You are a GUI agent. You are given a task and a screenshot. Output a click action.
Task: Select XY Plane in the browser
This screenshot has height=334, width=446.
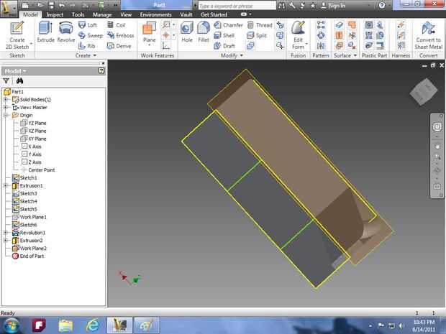tap(33, 139)
